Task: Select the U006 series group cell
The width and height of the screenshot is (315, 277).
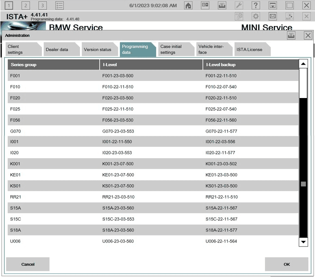Action: pyautogui.click(x=15, y=241)
